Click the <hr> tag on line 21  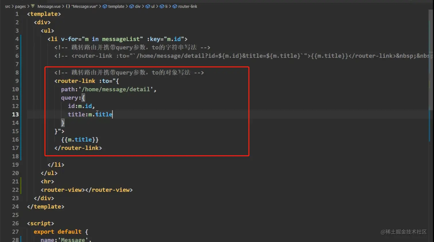[x=47, y=182]
